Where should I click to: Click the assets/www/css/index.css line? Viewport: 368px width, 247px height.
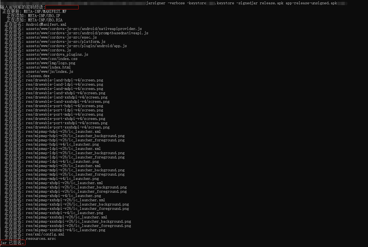[41, 59]
